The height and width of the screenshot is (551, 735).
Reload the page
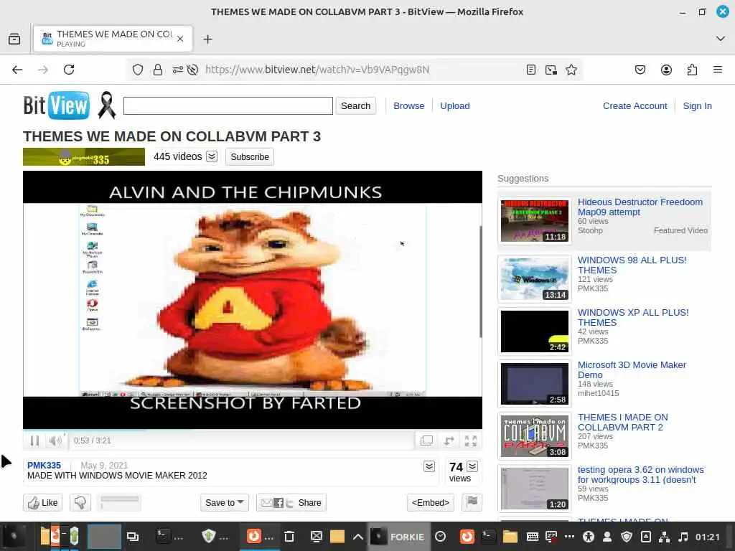(x=69, y=70)
